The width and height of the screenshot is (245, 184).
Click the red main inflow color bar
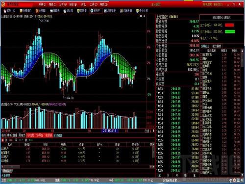tap(229, 25)
